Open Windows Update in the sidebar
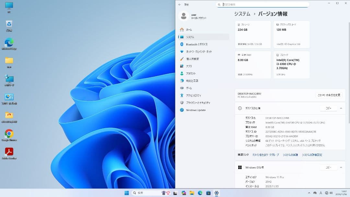This screenshot has width=350, height=197. pyautogui.click(x=194, y=110)
